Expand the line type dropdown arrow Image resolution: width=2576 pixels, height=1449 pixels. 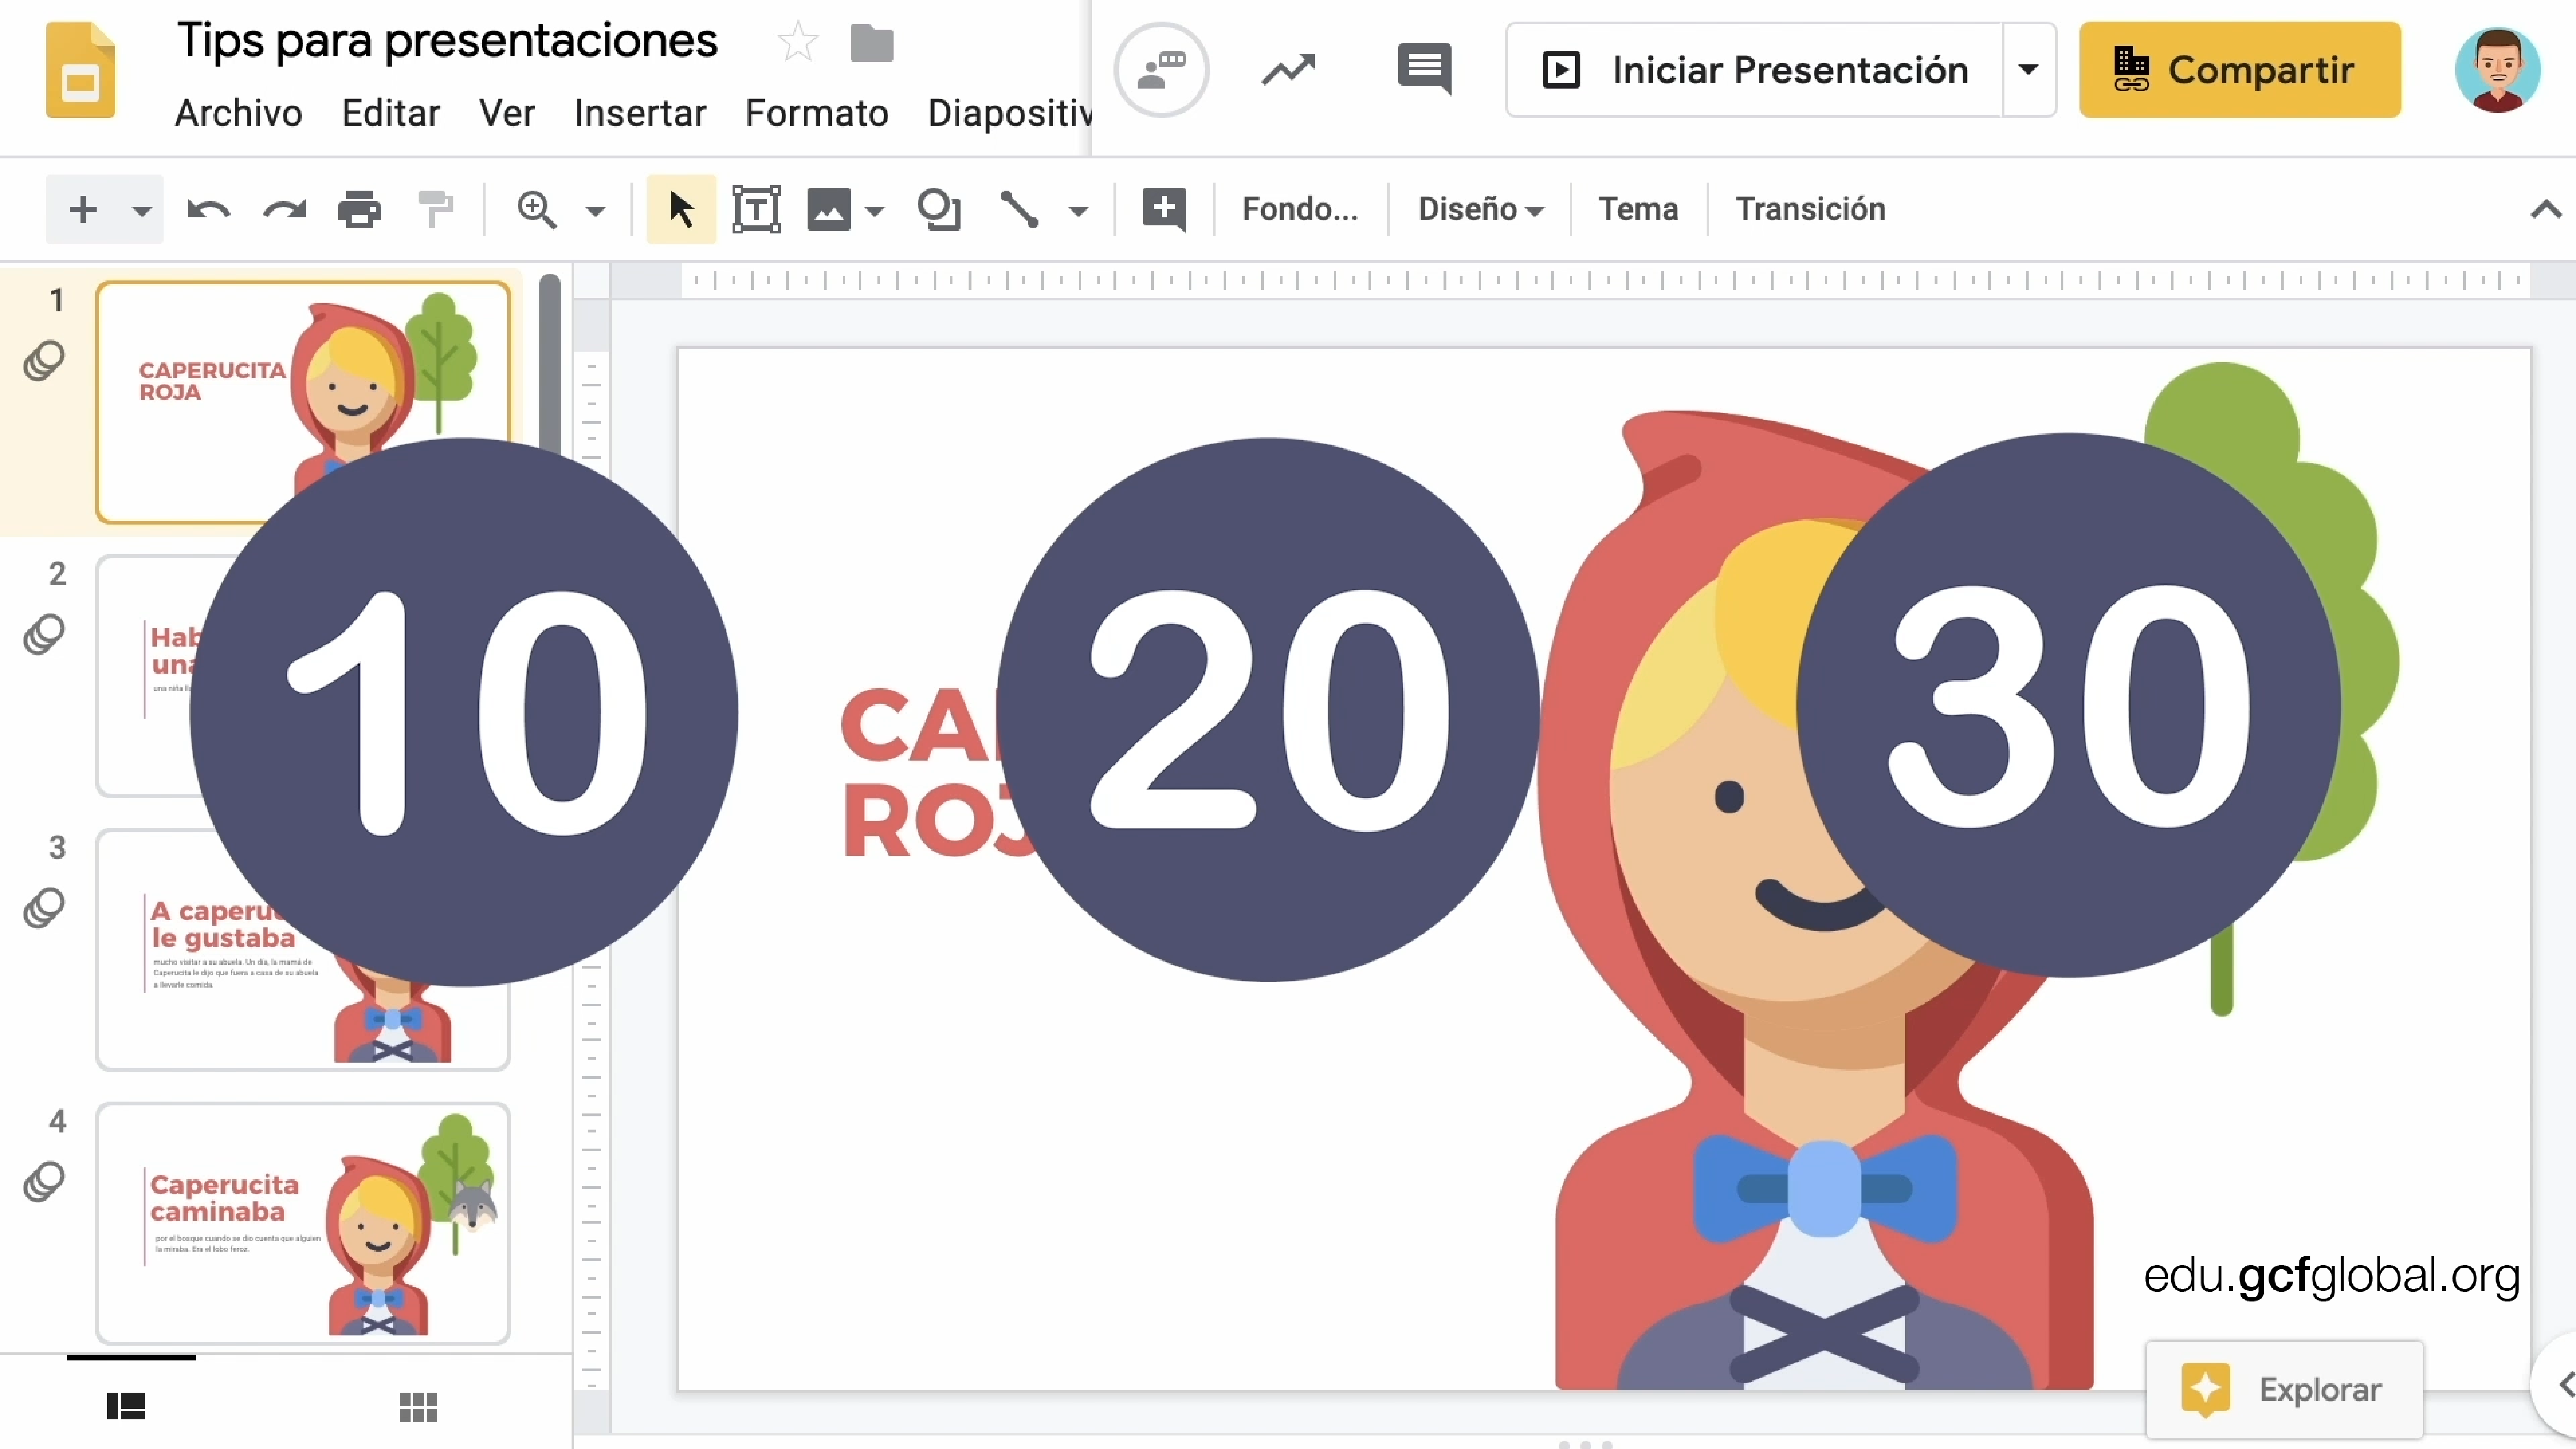pyautogui.click(x=1078, y=211)
